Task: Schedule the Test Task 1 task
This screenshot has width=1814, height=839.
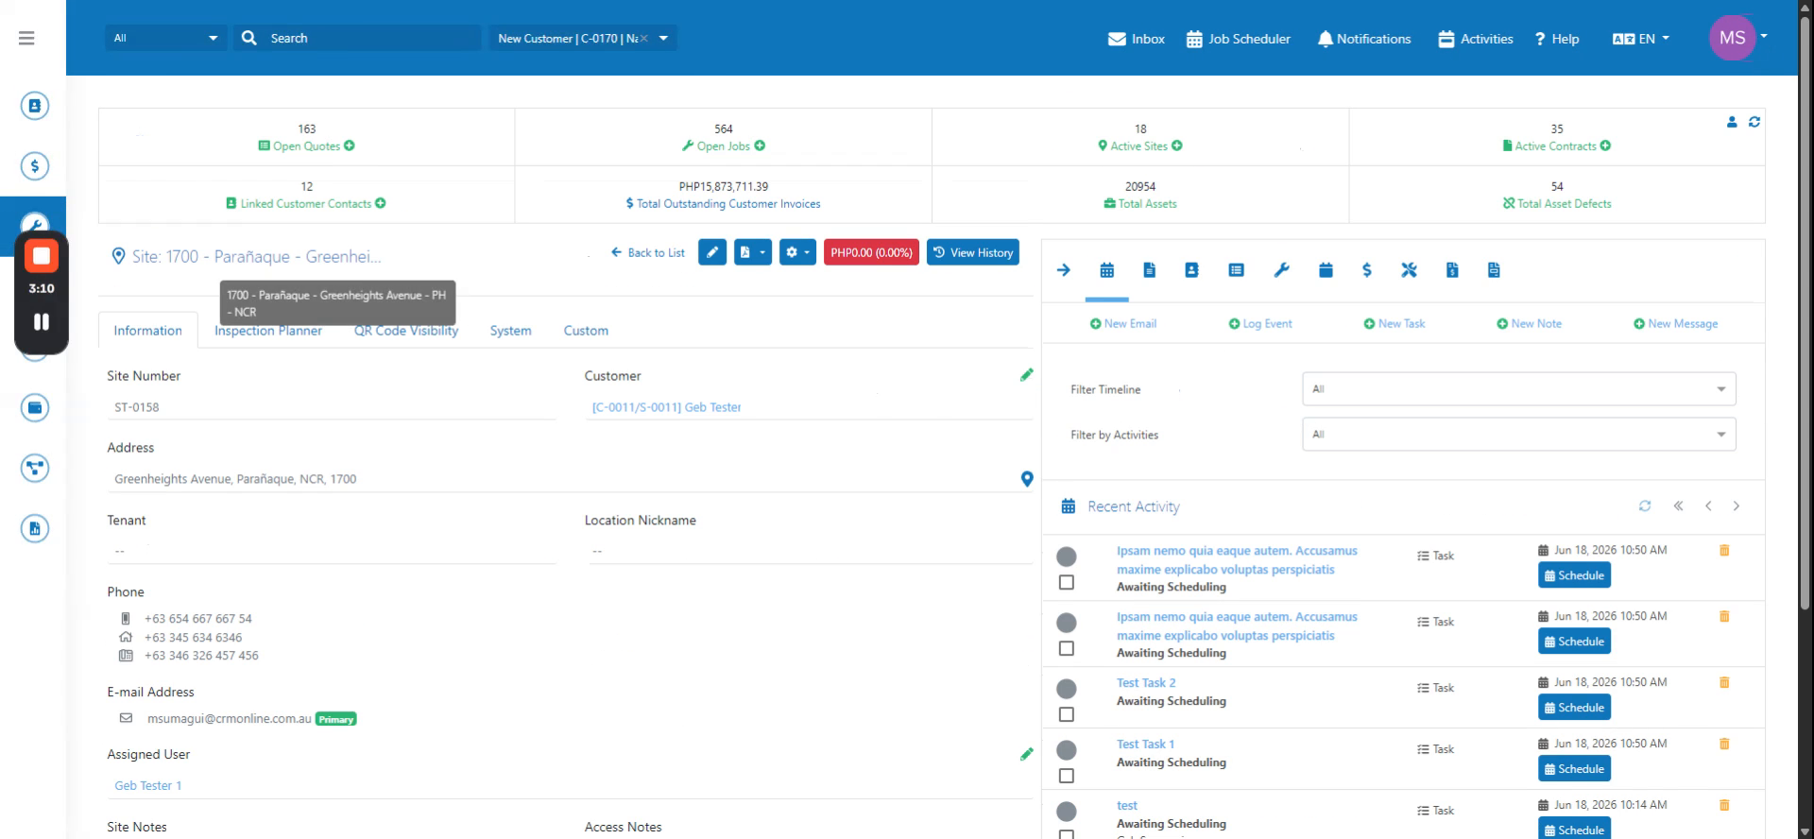Action: 1574,769
